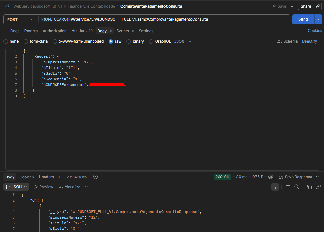This screenshot has height=232, width=324.
Task: Switch to the Authorization tab
Action: pos(55,31)
